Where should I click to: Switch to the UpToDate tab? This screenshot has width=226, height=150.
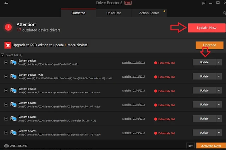(114, 13)
